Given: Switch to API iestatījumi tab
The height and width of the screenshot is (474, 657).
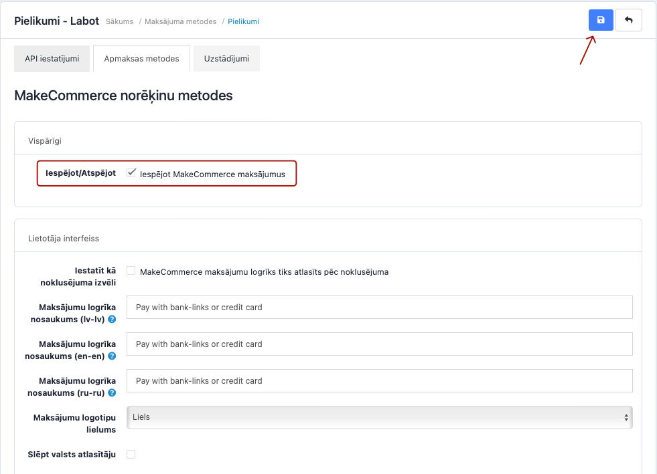Looking at the screenshot, I should click(x=52, y=59).
